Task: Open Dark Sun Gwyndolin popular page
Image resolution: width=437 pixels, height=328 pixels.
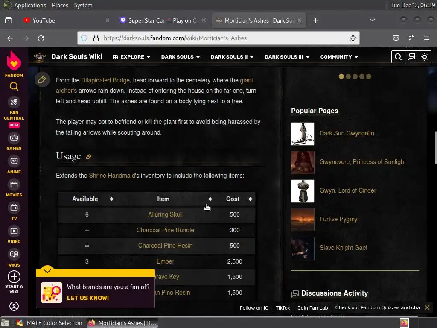Action: pos(347,133)
